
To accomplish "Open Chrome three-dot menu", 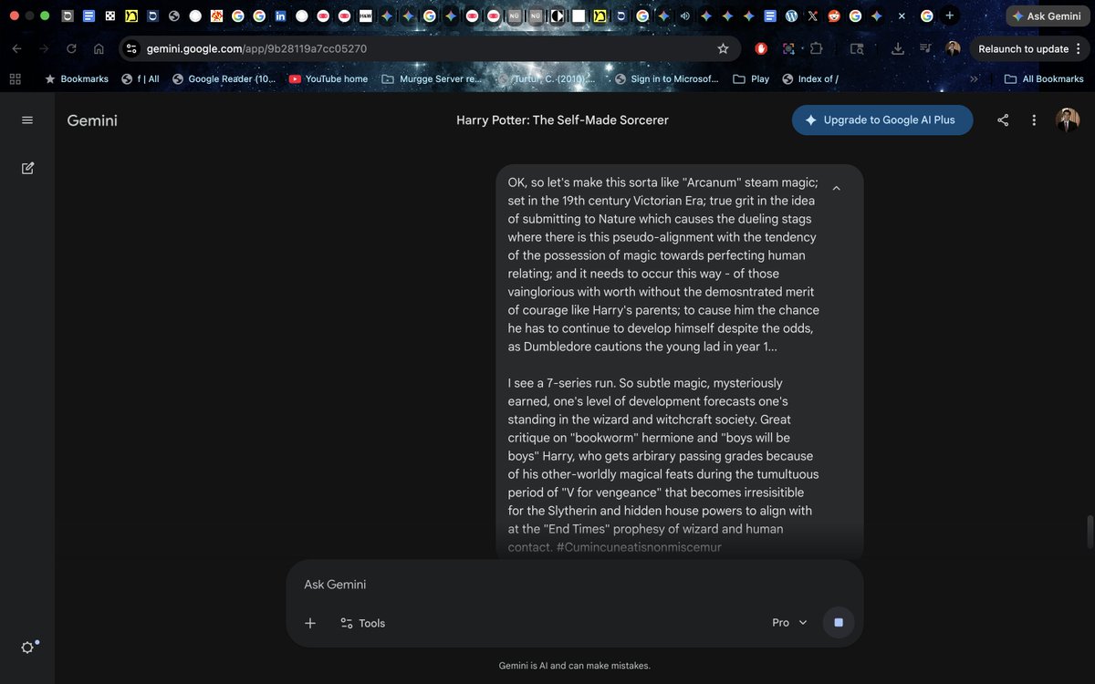I will tap(1079, 48).
